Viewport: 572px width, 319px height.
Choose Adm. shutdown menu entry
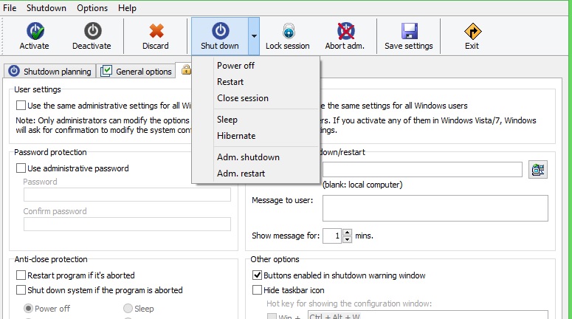pyautogui.click(x=255, y=157)
